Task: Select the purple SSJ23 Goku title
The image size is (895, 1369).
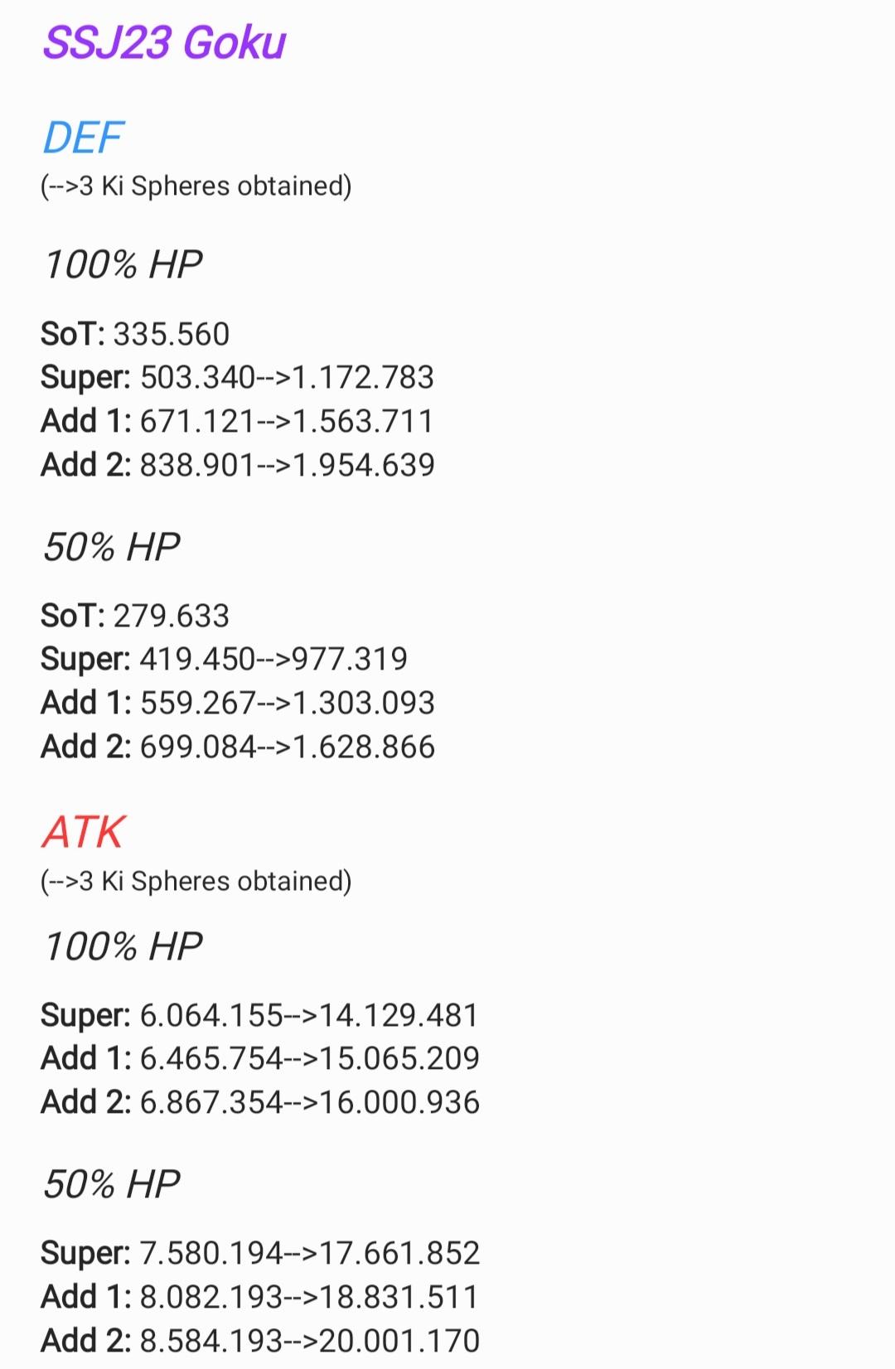Action: (164, 43)
